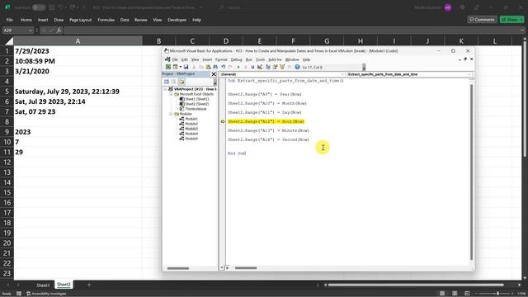Switch to Page Layout view icon in status bar
Image resolution: width=528 pixels, height=297 pixels.
coord(455,294)
